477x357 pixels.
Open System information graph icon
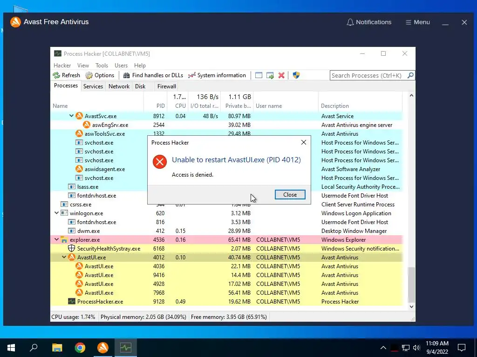pyautogui.click(x=191, y=75)
